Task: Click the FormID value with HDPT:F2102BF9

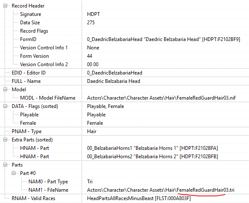Action: click(163, 39)
